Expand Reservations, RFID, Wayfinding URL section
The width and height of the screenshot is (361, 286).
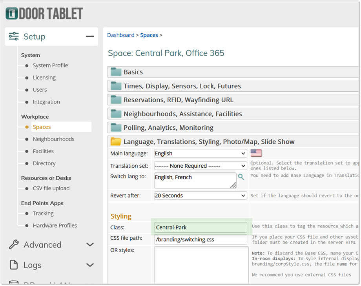[178, 100]
